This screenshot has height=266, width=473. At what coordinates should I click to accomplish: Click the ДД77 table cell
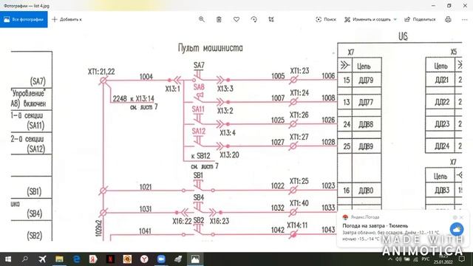[x=366, y=102]
